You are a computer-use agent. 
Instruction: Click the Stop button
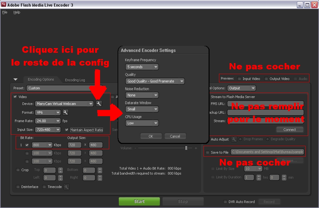(183, 201)
